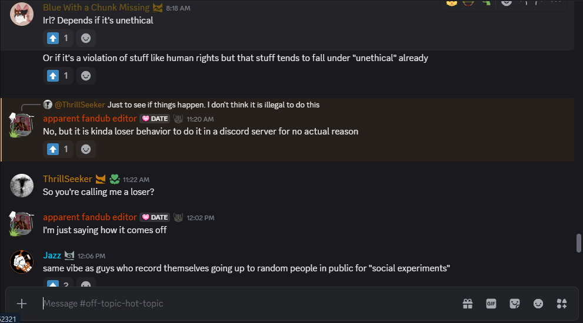Click the Blue With a Chunk Missing username
This screenshot has height=323, width=583.
96,8
